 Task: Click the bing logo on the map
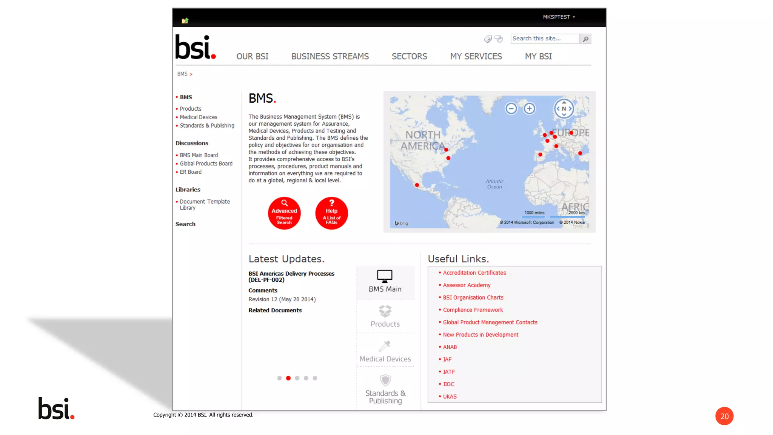tap(402, 223)
